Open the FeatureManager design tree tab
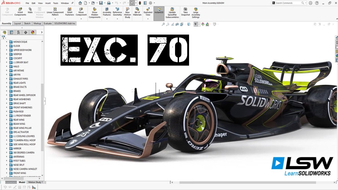Screen dimensions: 338x190 click(4, 32)
